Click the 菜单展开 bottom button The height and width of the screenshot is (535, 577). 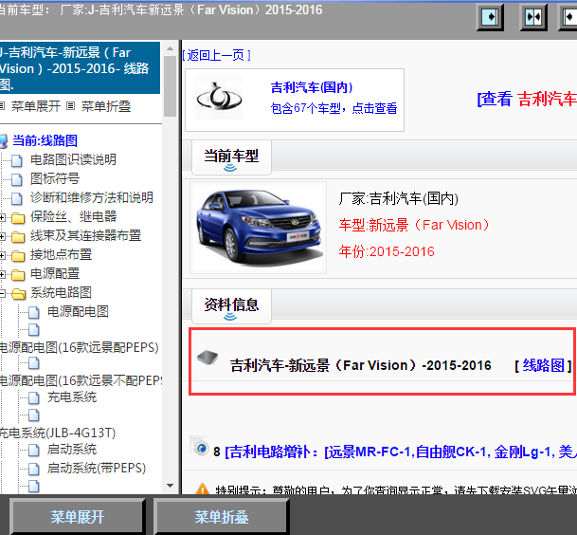pos(78,517)
